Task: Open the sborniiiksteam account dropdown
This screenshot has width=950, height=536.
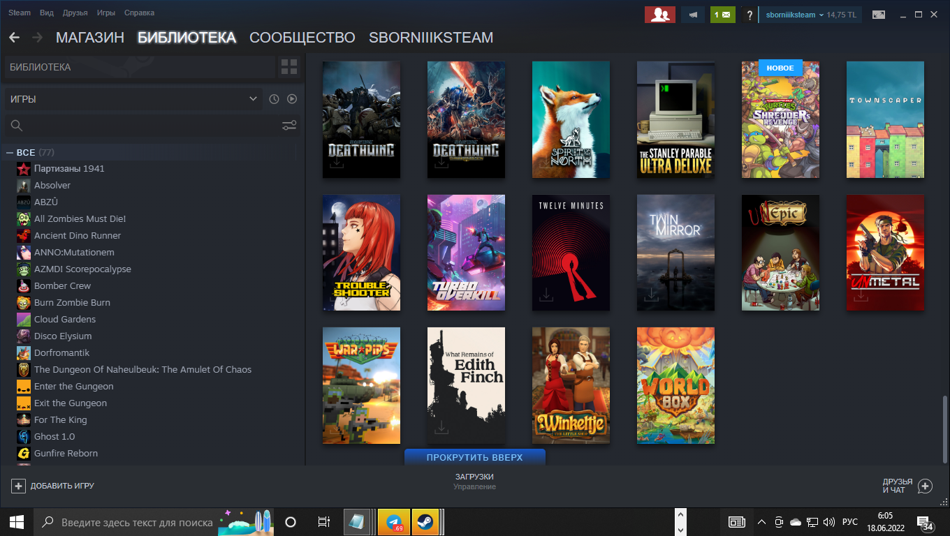Action: pos(795,15)
